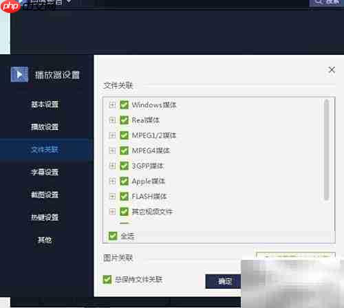Select the Apple媒体 tree item label

(149, 181)
